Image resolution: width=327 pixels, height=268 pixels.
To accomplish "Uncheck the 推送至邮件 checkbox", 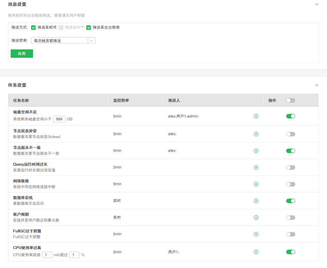I will pyautogui.click(x=33, y=28).
